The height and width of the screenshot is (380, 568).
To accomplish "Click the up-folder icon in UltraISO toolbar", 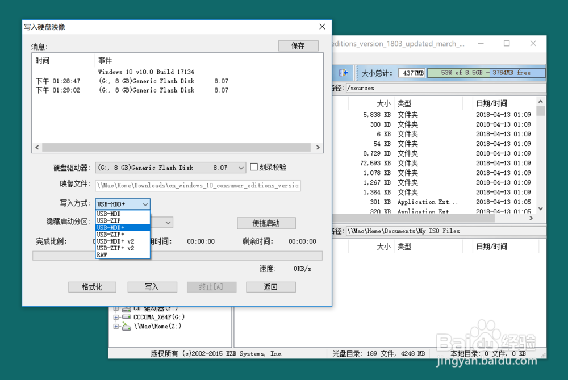I will pos(344,73).
